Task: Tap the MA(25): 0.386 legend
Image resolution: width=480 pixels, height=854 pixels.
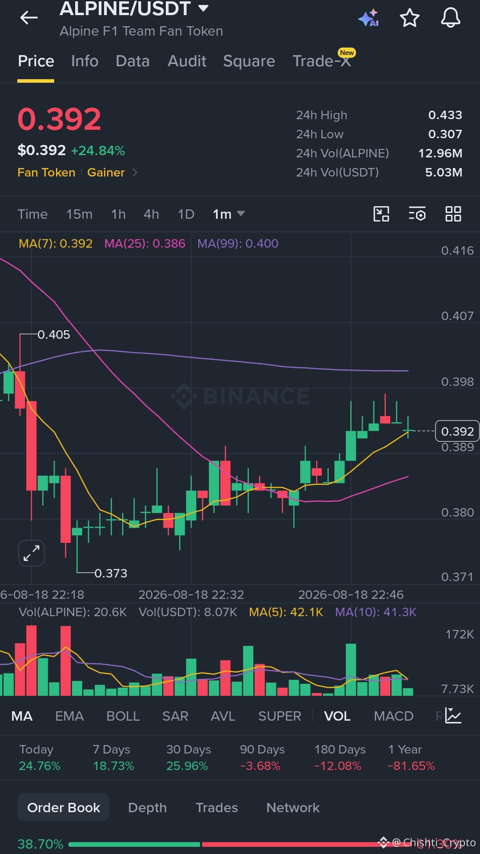Action: click(145, 243)
